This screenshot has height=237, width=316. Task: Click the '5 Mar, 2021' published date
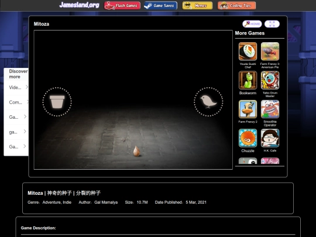(196, 202)
